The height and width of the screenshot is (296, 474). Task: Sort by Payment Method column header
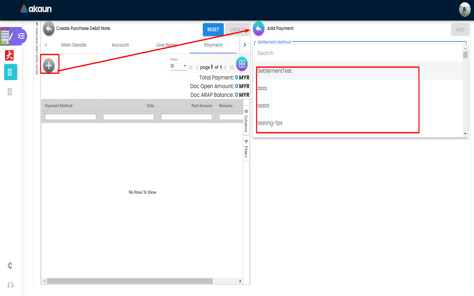pyautogui.click(x=59, y=106)
